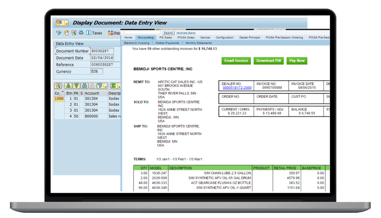Click retail price 4579.98
This screenshot has height=218, width=381.
pos(293,178)
